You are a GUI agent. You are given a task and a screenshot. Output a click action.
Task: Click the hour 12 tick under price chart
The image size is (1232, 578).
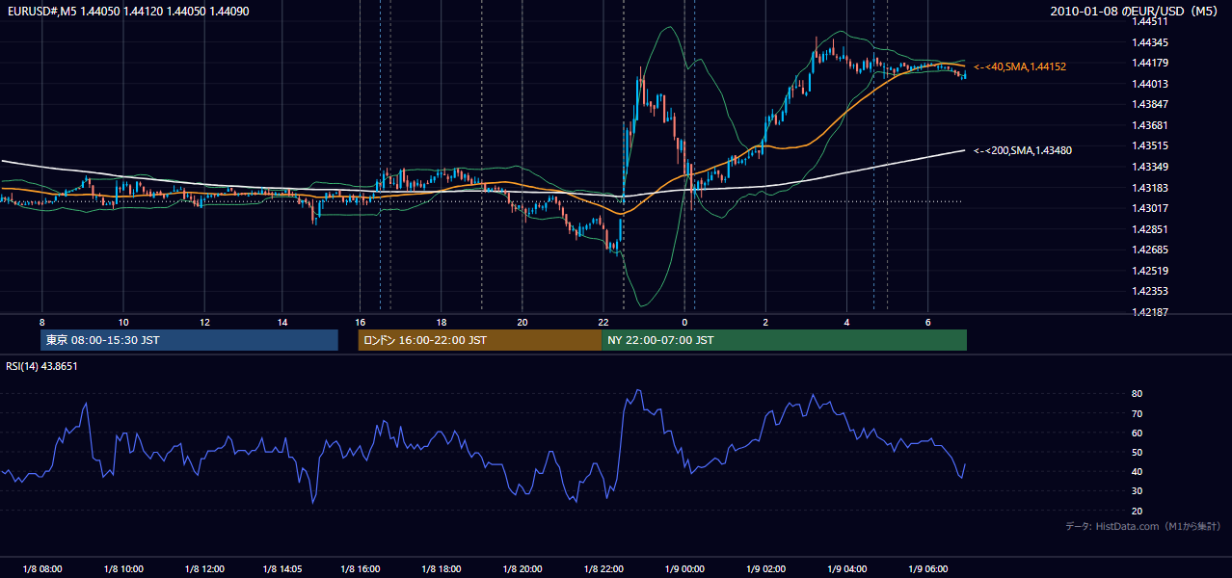pos(203,322)
